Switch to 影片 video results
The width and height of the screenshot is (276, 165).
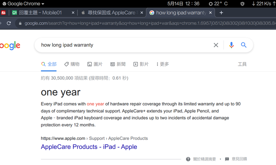point(141,64)
